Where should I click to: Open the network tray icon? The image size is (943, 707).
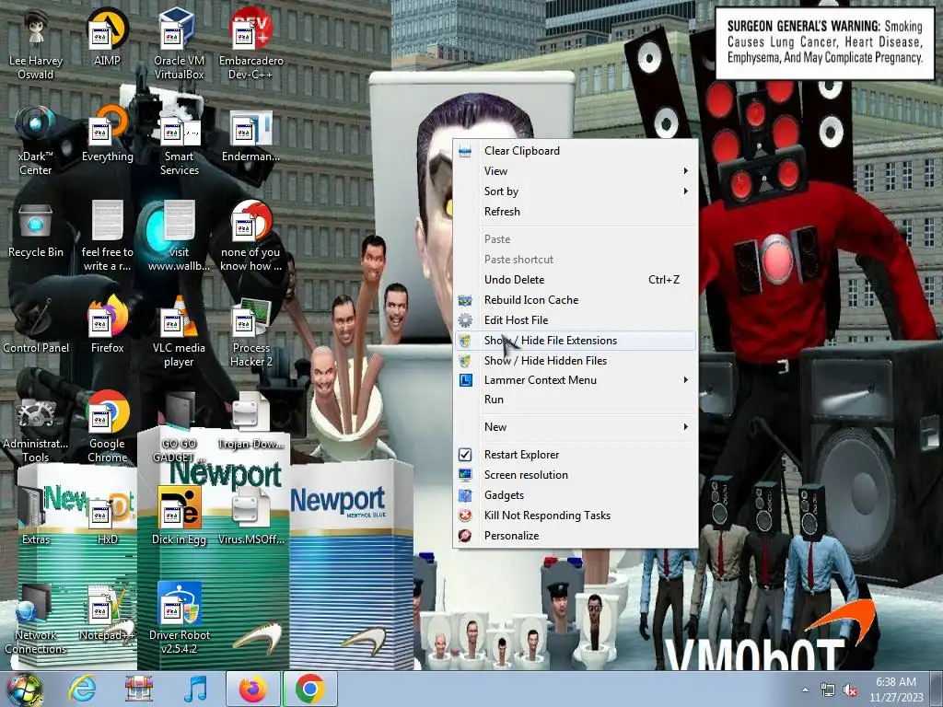click(828, 690)
